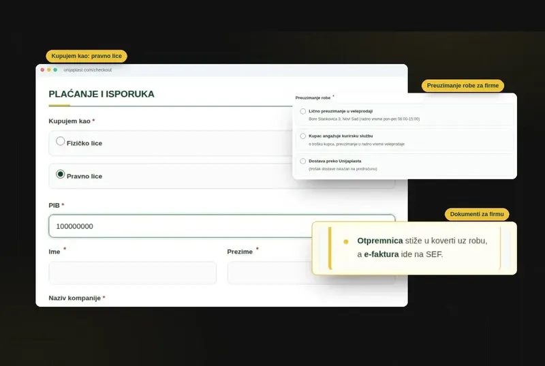Click the text 'trošak dostave iskazan na predračunu'

tap(343, 169)
